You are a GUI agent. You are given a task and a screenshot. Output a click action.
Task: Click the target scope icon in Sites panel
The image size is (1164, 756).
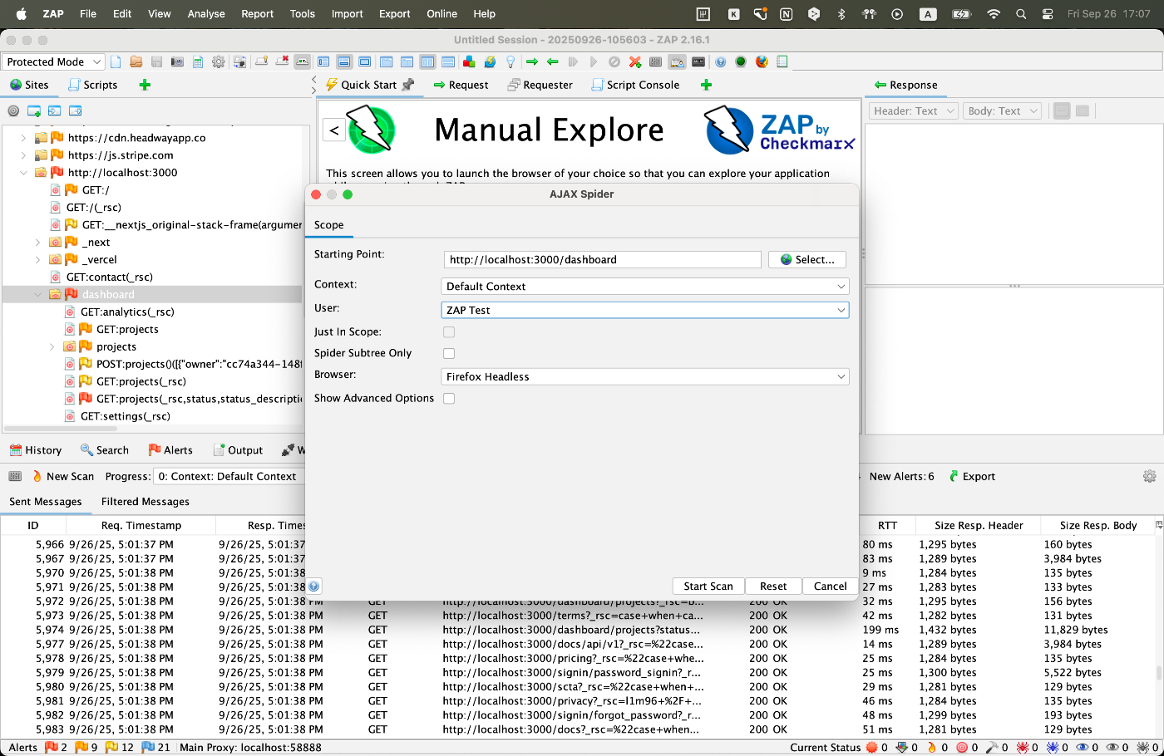tap(13, 110)
